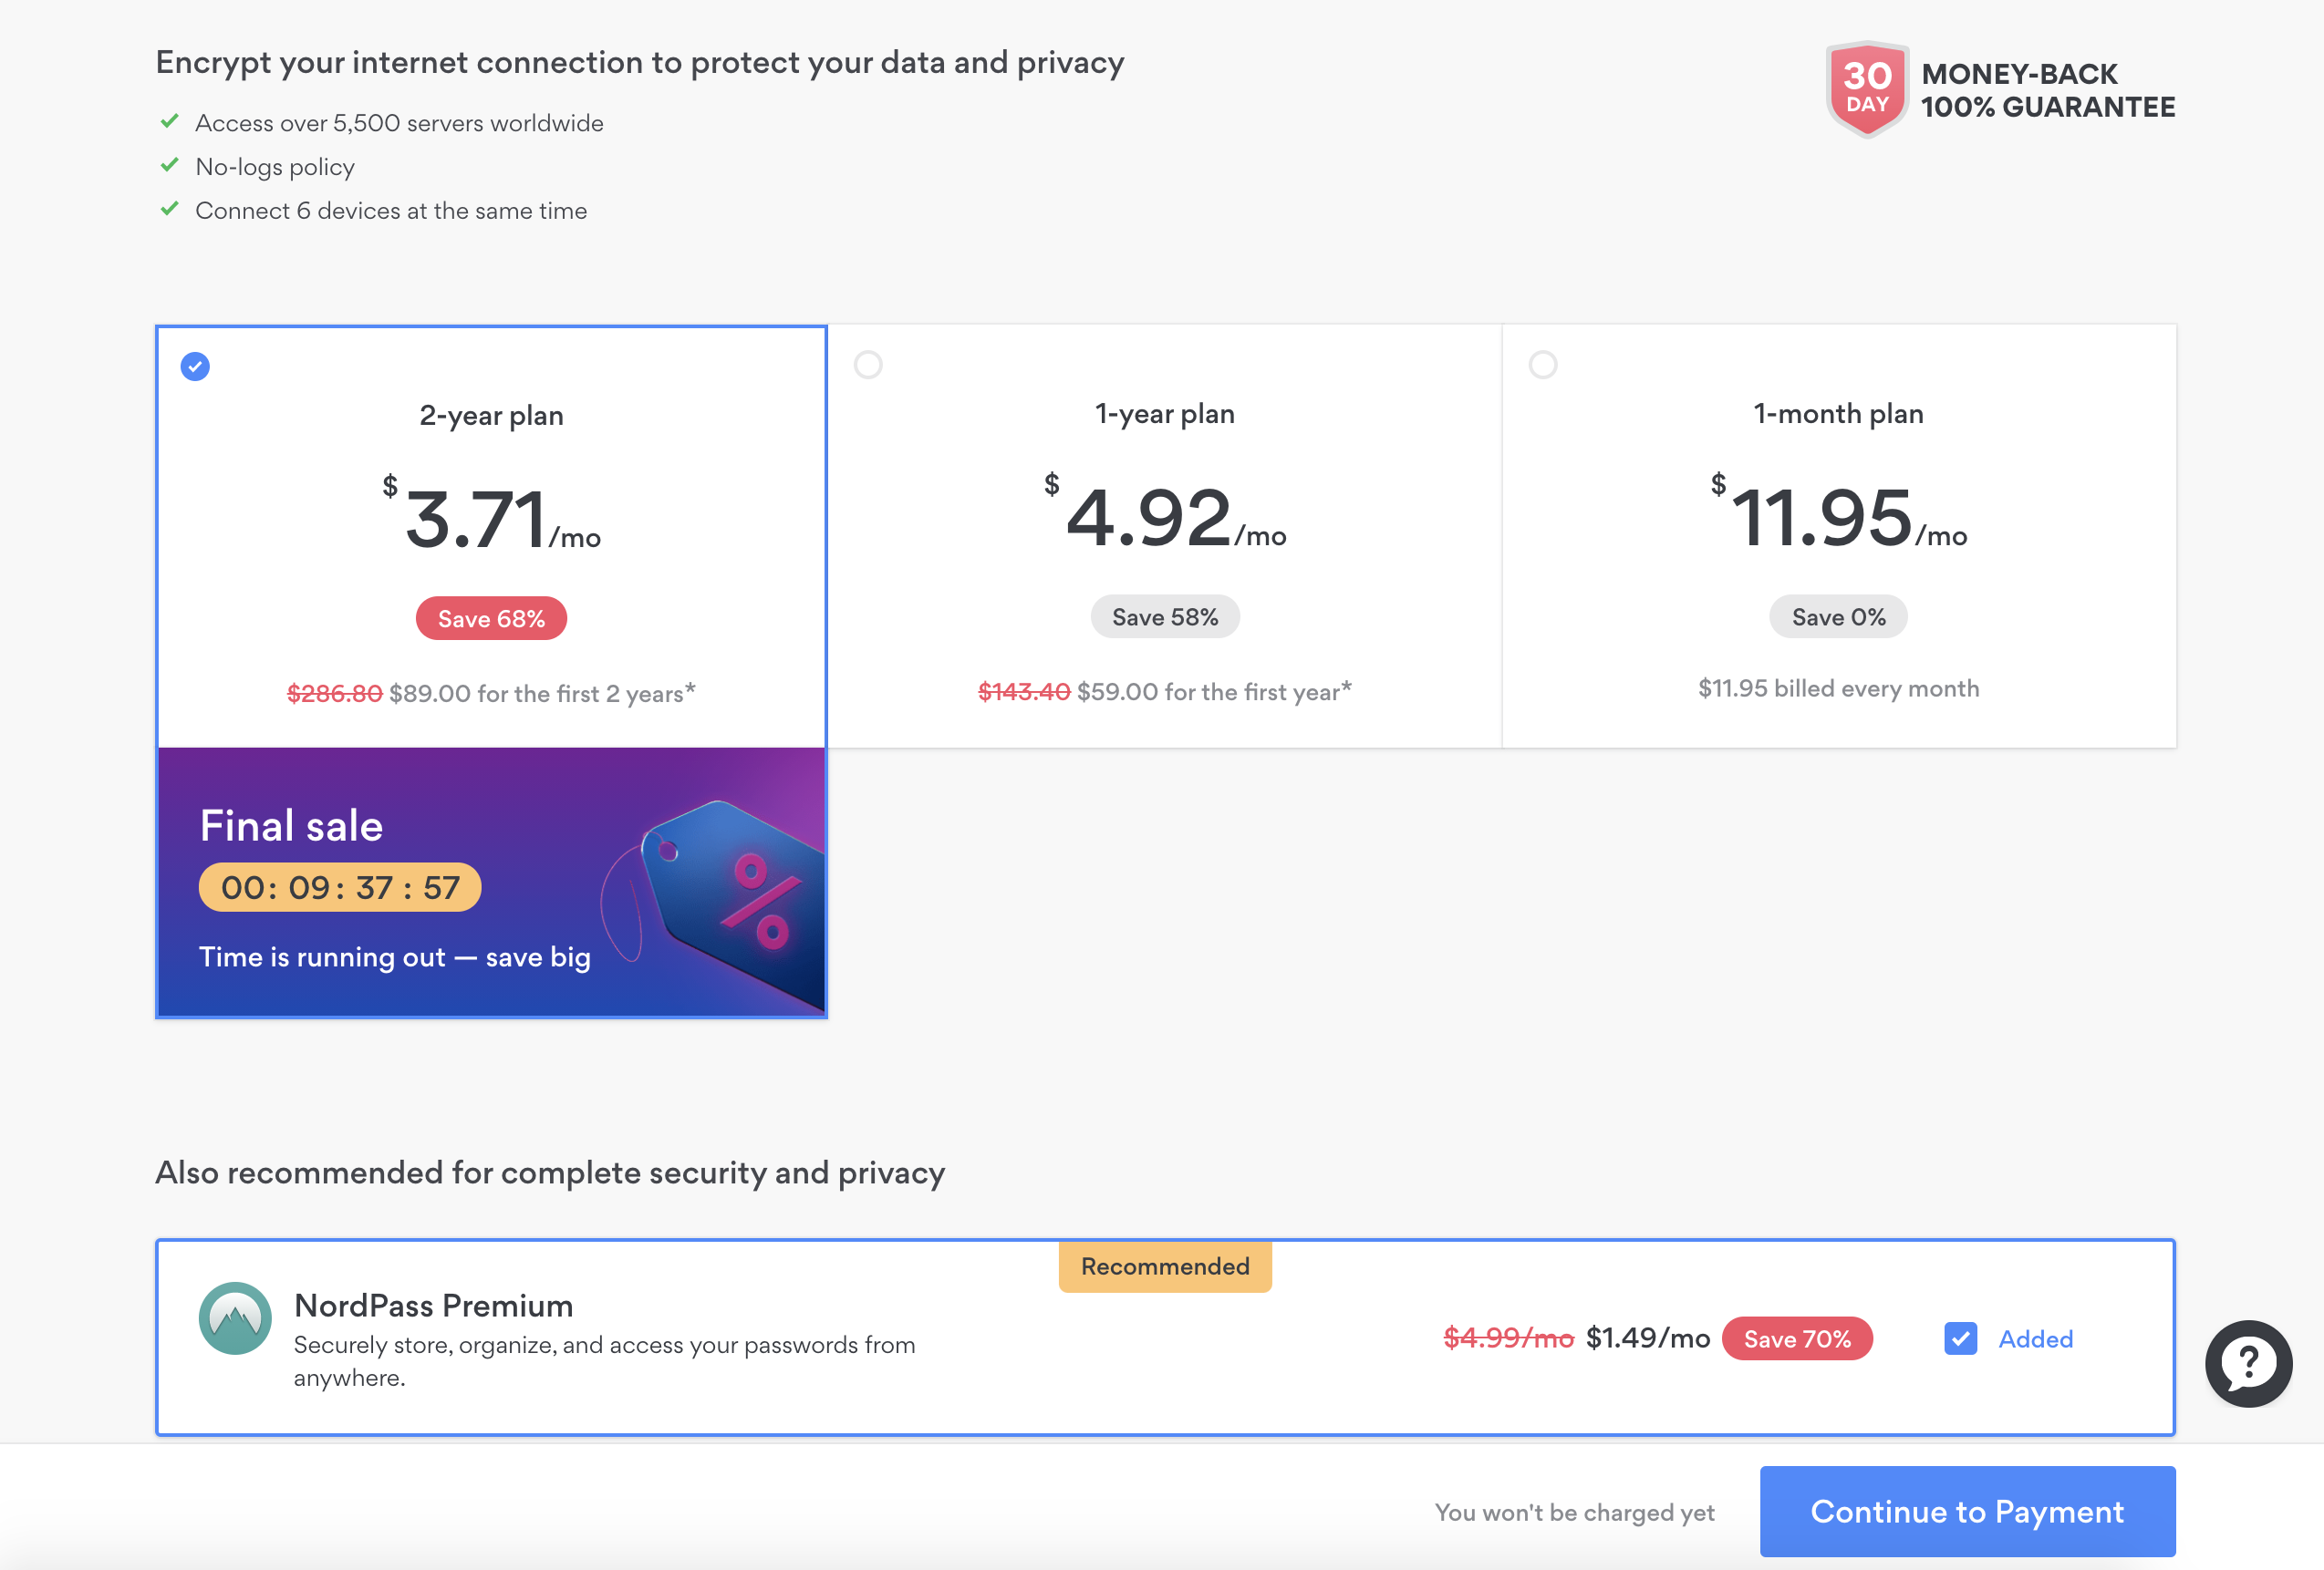Click the Recommended label on NordPass card
This screenshot has height=1570, width=2324.
1165,1266
